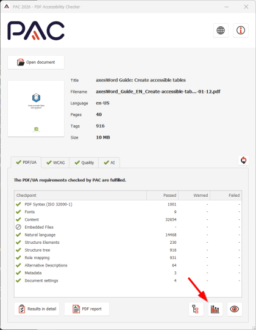Viewport: 256px width, 330px height.
Task: Select the Metadata checkpoint row
Action: 128,273
